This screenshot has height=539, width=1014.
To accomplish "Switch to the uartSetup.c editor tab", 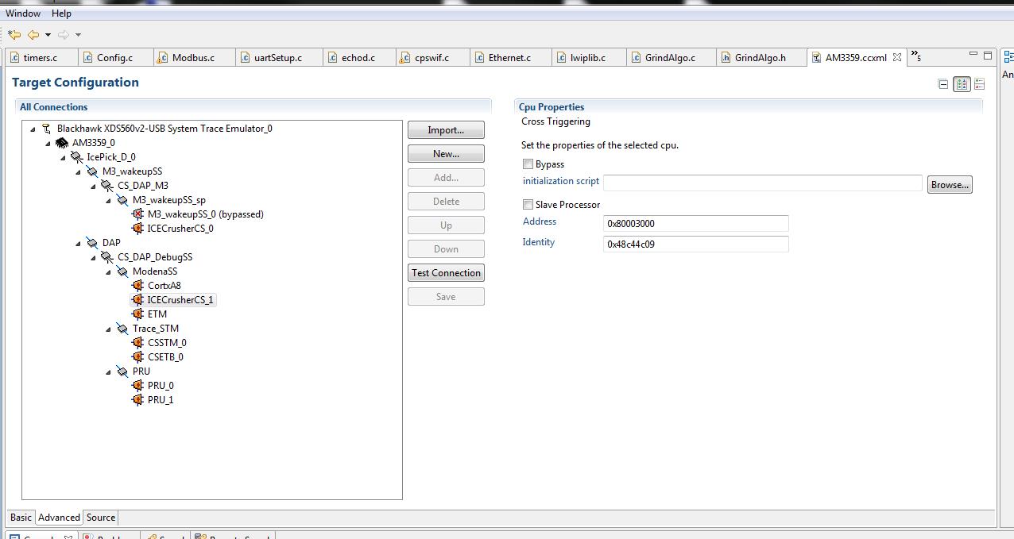I will (277, 57).
